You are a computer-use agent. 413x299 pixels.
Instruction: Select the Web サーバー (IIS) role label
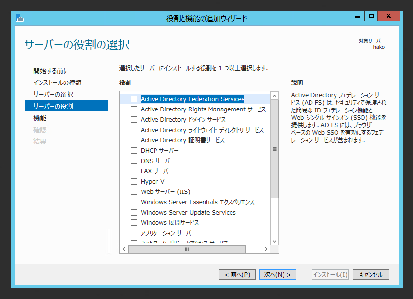pyautogui.click(x=165, y=191)
